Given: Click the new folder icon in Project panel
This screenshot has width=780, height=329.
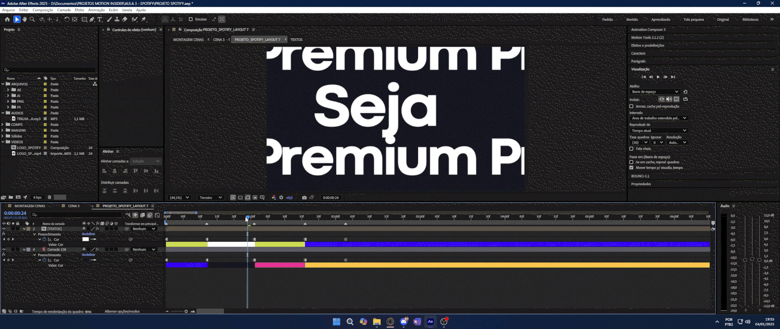Looking at the screenshot, I should coord(11,197).
